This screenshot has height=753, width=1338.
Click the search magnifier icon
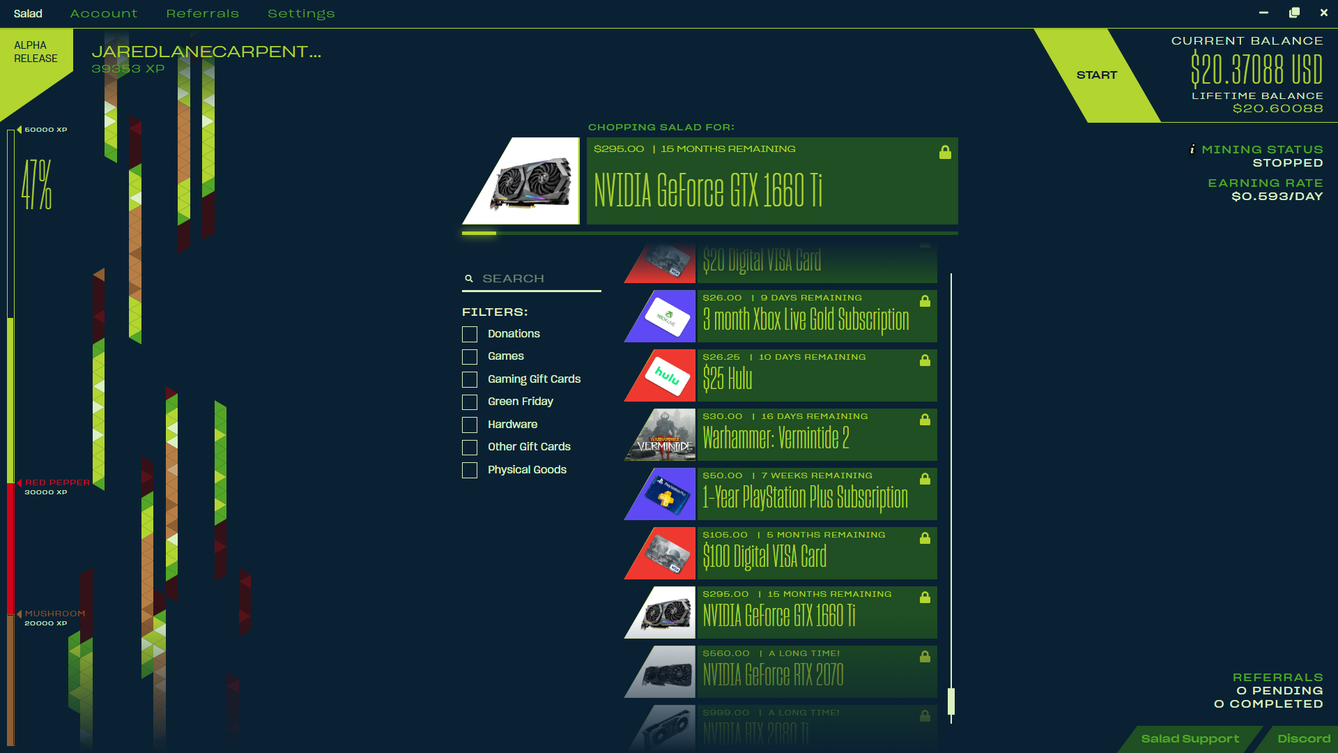(x=469, y=279)
